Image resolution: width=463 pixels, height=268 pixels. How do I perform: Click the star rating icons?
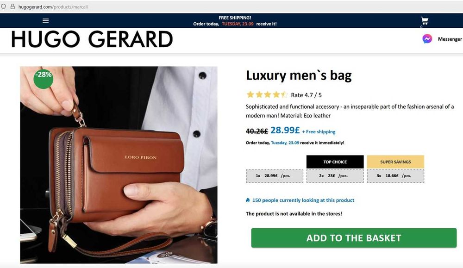click(267, 95)
